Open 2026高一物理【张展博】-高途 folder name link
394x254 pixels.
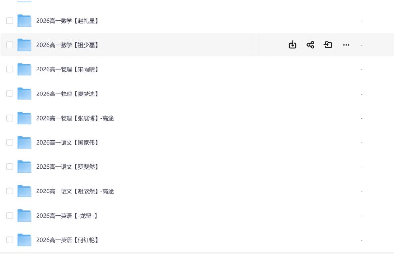(75, 118)
